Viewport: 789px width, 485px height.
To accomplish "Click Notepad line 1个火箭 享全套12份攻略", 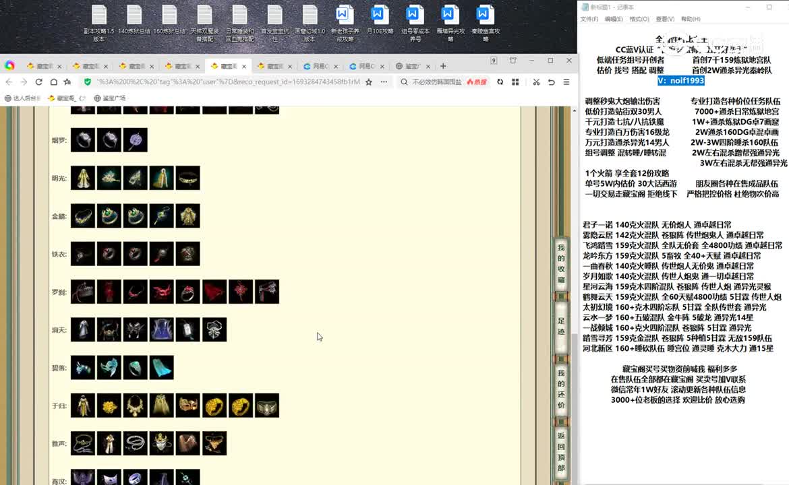I will pos(627,173).
